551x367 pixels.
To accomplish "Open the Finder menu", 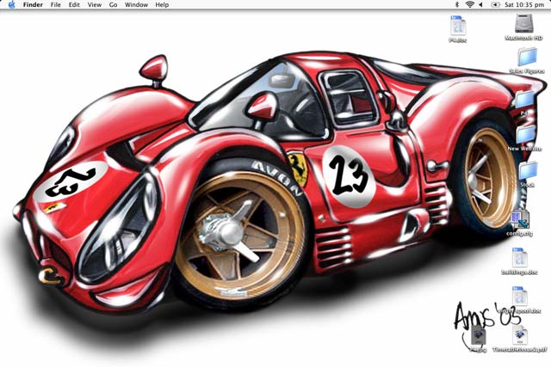I will tap(33, 5).
